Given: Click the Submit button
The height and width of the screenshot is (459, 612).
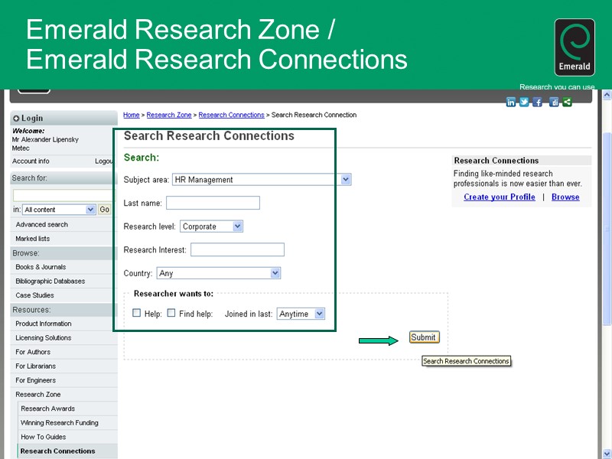Looking at the screenshot, I should tap(424, 337).
